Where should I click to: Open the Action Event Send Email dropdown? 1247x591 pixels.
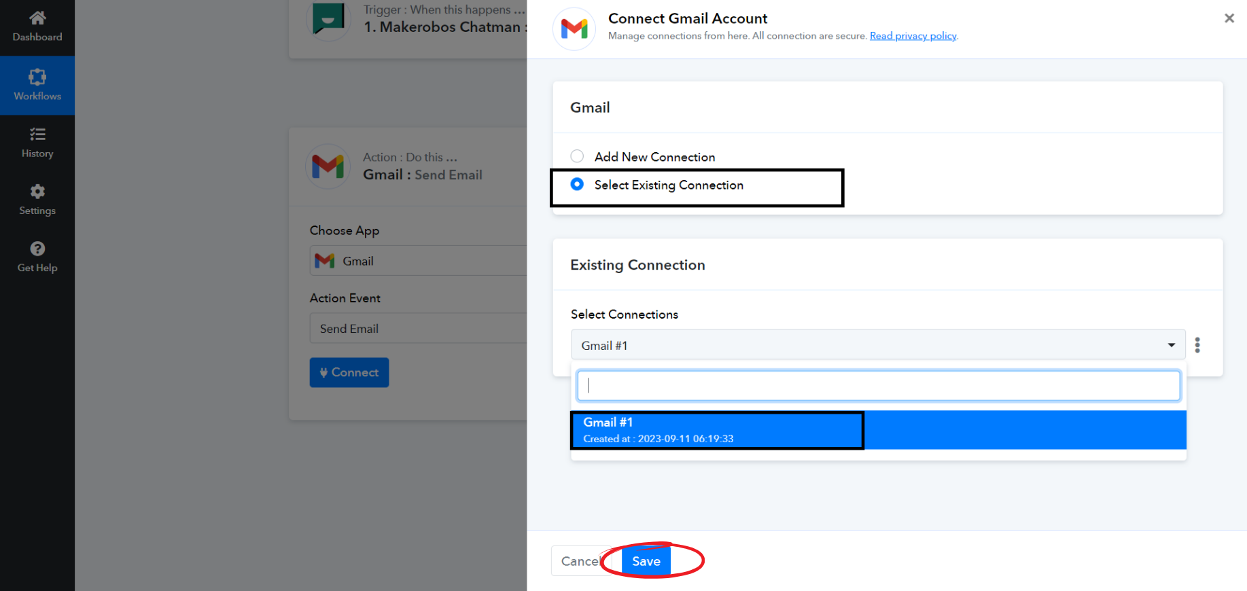point(418,329)
